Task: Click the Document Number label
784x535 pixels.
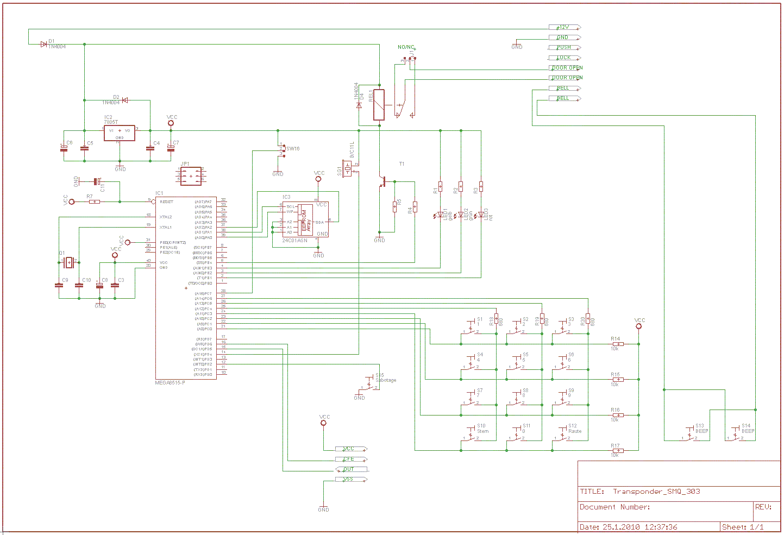Action: pyautogui.click(x=614, y=507)
